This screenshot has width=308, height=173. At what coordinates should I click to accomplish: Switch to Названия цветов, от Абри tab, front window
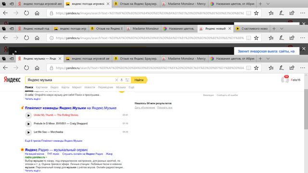232,59
